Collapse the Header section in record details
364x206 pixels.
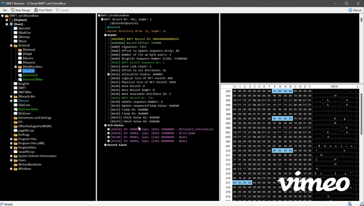(104, 35)
